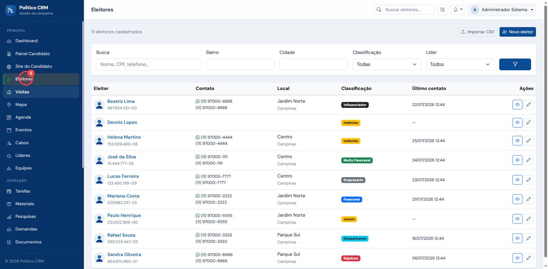View Dennis Lopes details eye icon
The height and width of the screenshot is (269, 548).
517,123
